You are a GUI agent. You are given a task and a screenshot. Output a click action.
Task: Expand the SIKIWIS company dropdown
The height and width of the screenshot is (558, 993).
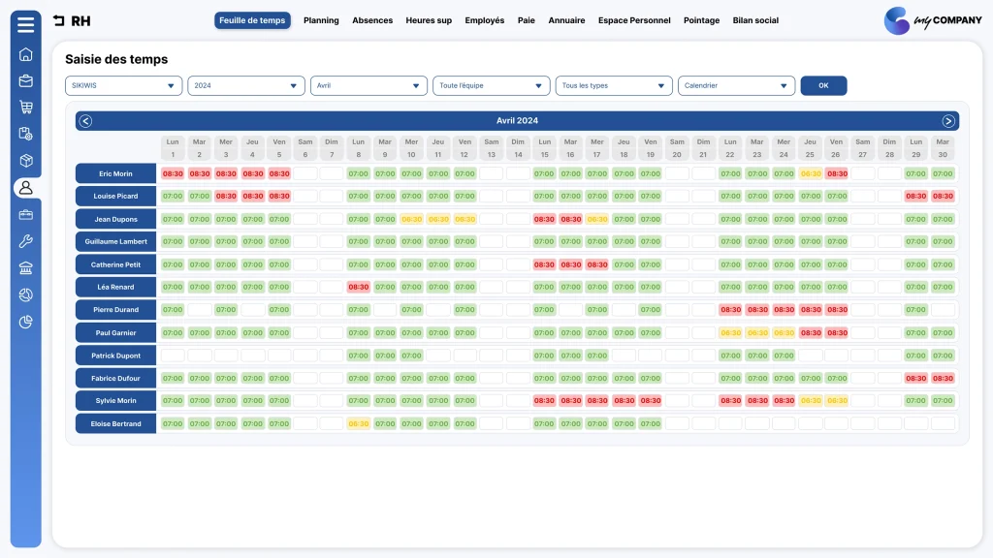(x=123, y=85)
